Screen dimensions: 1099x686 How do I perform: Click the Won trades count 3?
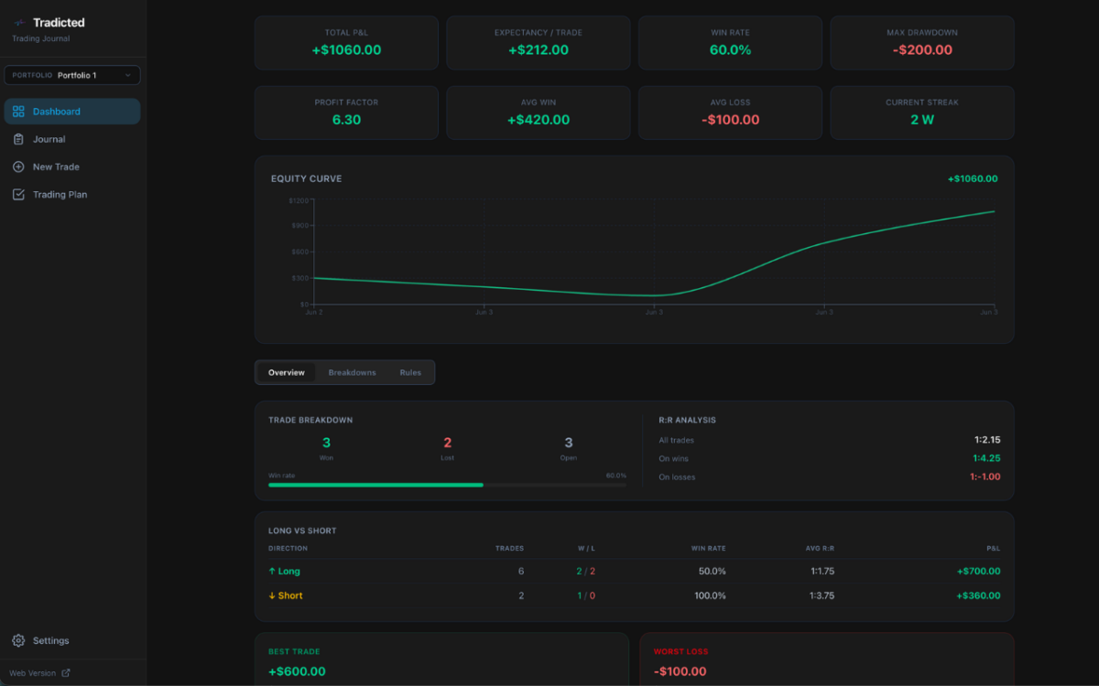(x=326, y=443)
